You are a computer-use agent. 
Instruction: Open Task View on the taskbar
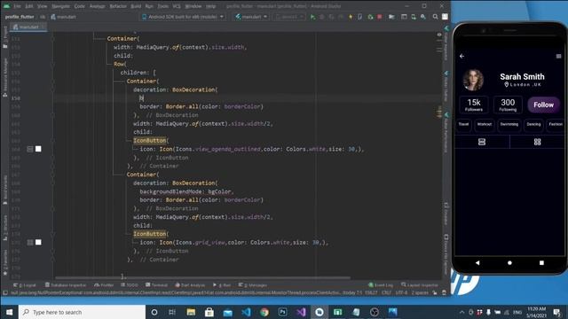[x=172, y=312]
